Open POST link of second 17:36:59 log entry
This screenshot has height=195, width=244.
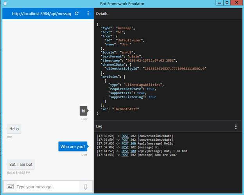pos(125,140)
